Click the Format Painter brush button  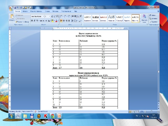[x=22, y=22]
